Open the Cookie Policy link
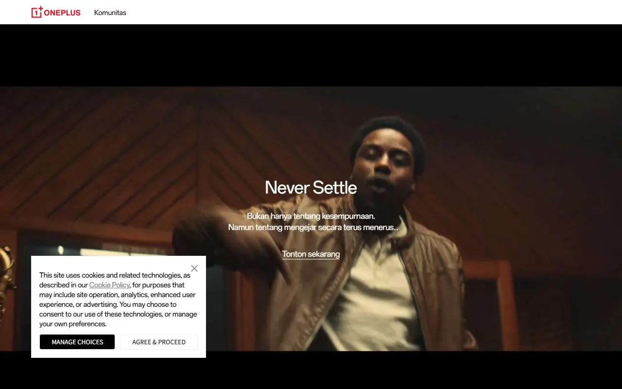The image size is (622, 389). tap(109, 285)
